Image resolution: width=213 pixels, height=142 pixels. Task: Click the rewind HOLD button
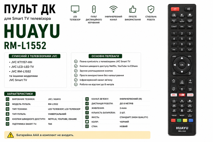pos(174,111)
